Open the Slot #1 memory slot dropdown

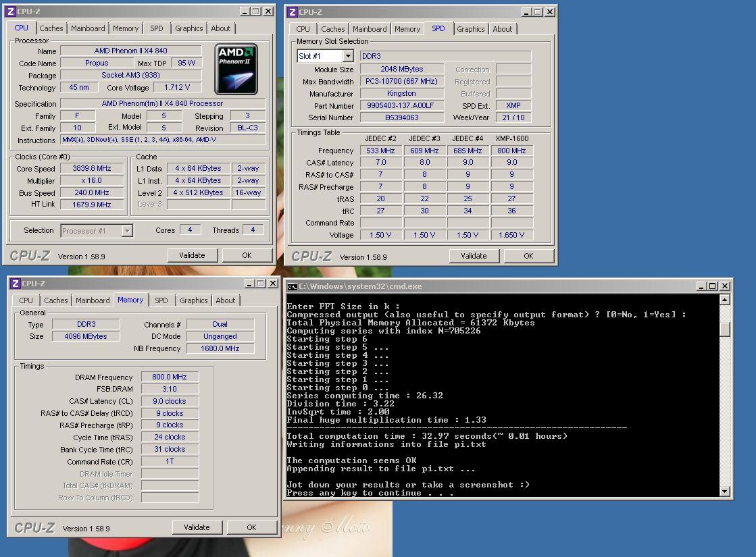[x=348, y=56]
